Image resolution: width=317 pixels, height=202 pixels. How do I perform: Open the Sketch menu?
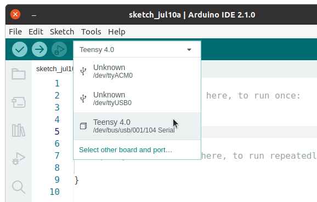click(x=62, y=32)
